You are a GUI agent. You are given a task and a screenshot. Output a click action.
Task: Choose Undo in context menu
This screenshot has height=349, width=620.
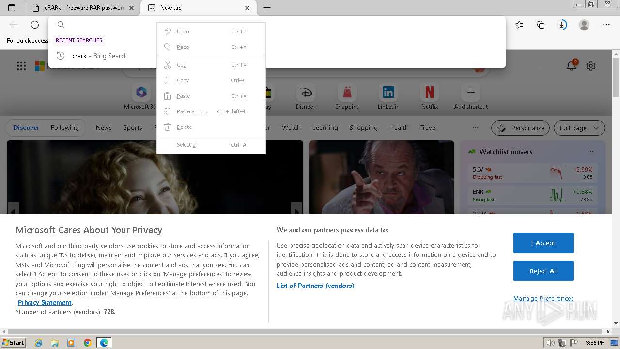pos(211,32)
